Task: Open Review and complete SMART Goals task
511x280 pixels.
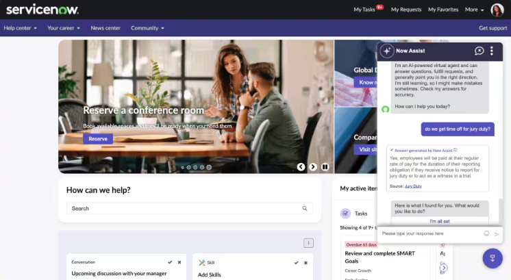Action: [x=380, y=257]
